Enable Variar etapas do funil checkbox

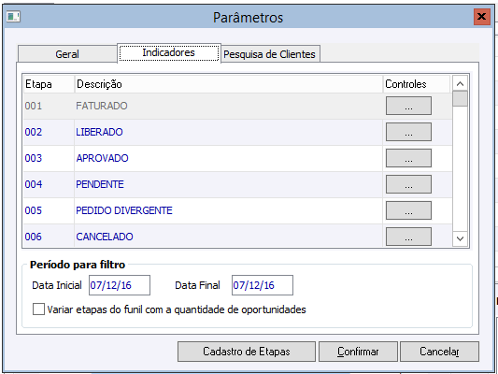38,309
